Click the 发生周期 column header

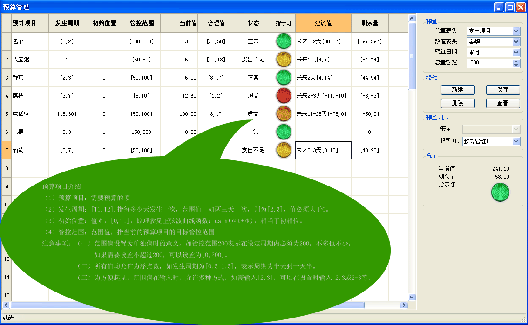[x=68, y=23]
